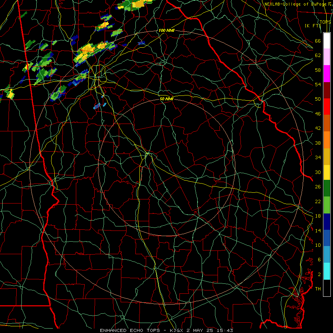333x333 pixels.
Task: Click the 50 NMI range ring label
Action: [x=167, y=99]
